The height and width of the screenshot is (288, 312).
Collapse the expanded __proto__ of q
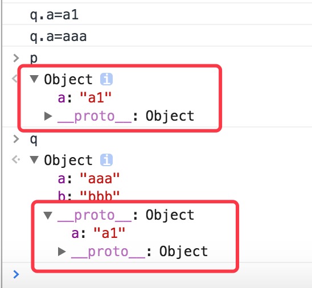pyautogui.click(x=48, y=215)
